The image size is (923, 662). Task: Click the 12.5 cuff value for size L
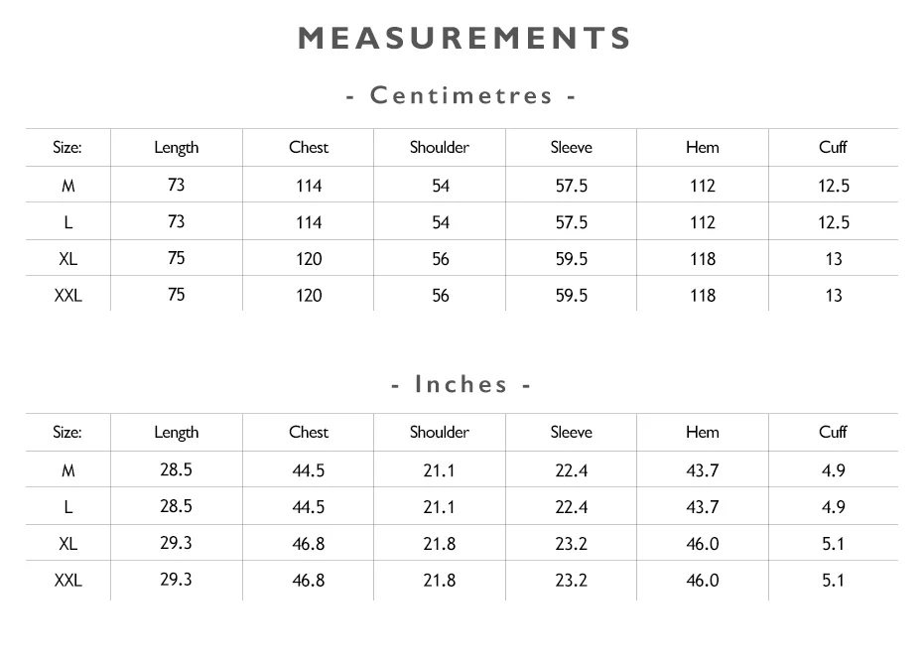834,222
